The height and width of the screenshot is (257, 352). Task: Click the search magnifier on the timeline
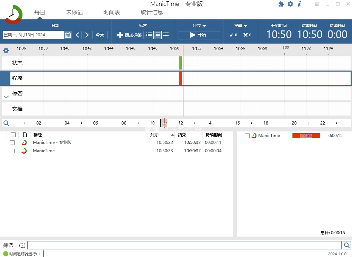tap(6, 123)
